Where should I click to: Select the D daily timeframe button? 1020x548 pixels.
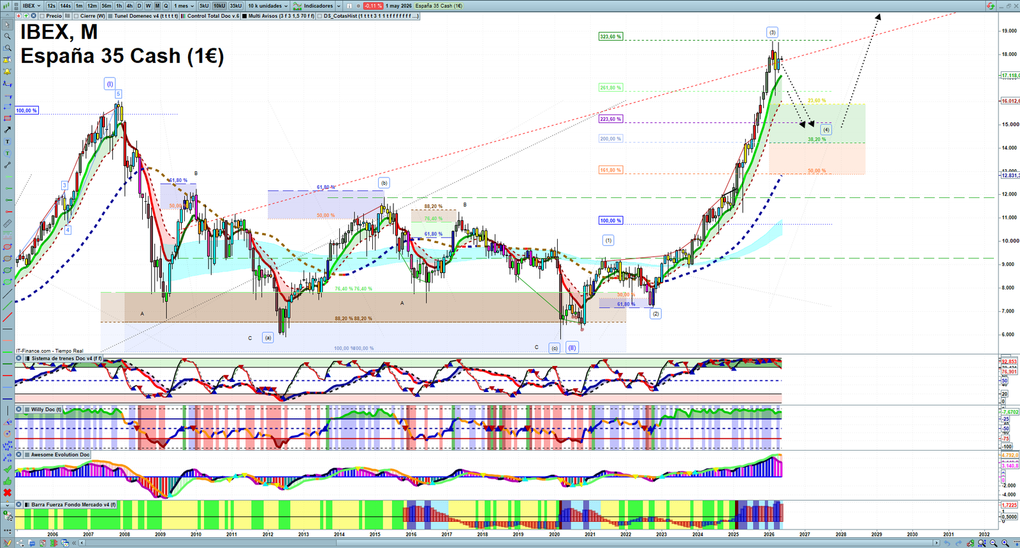pos(139,6)
